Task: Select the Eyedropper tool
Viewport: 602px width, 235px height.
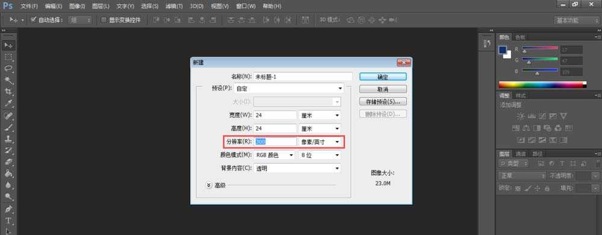Action: pos(8,103)
